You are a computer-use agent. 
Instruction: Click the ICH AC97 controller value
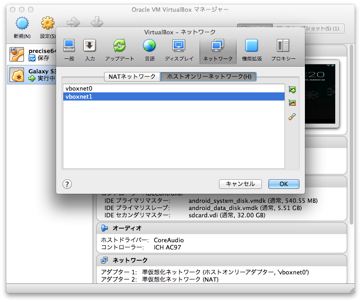click(x=167, y=247)
